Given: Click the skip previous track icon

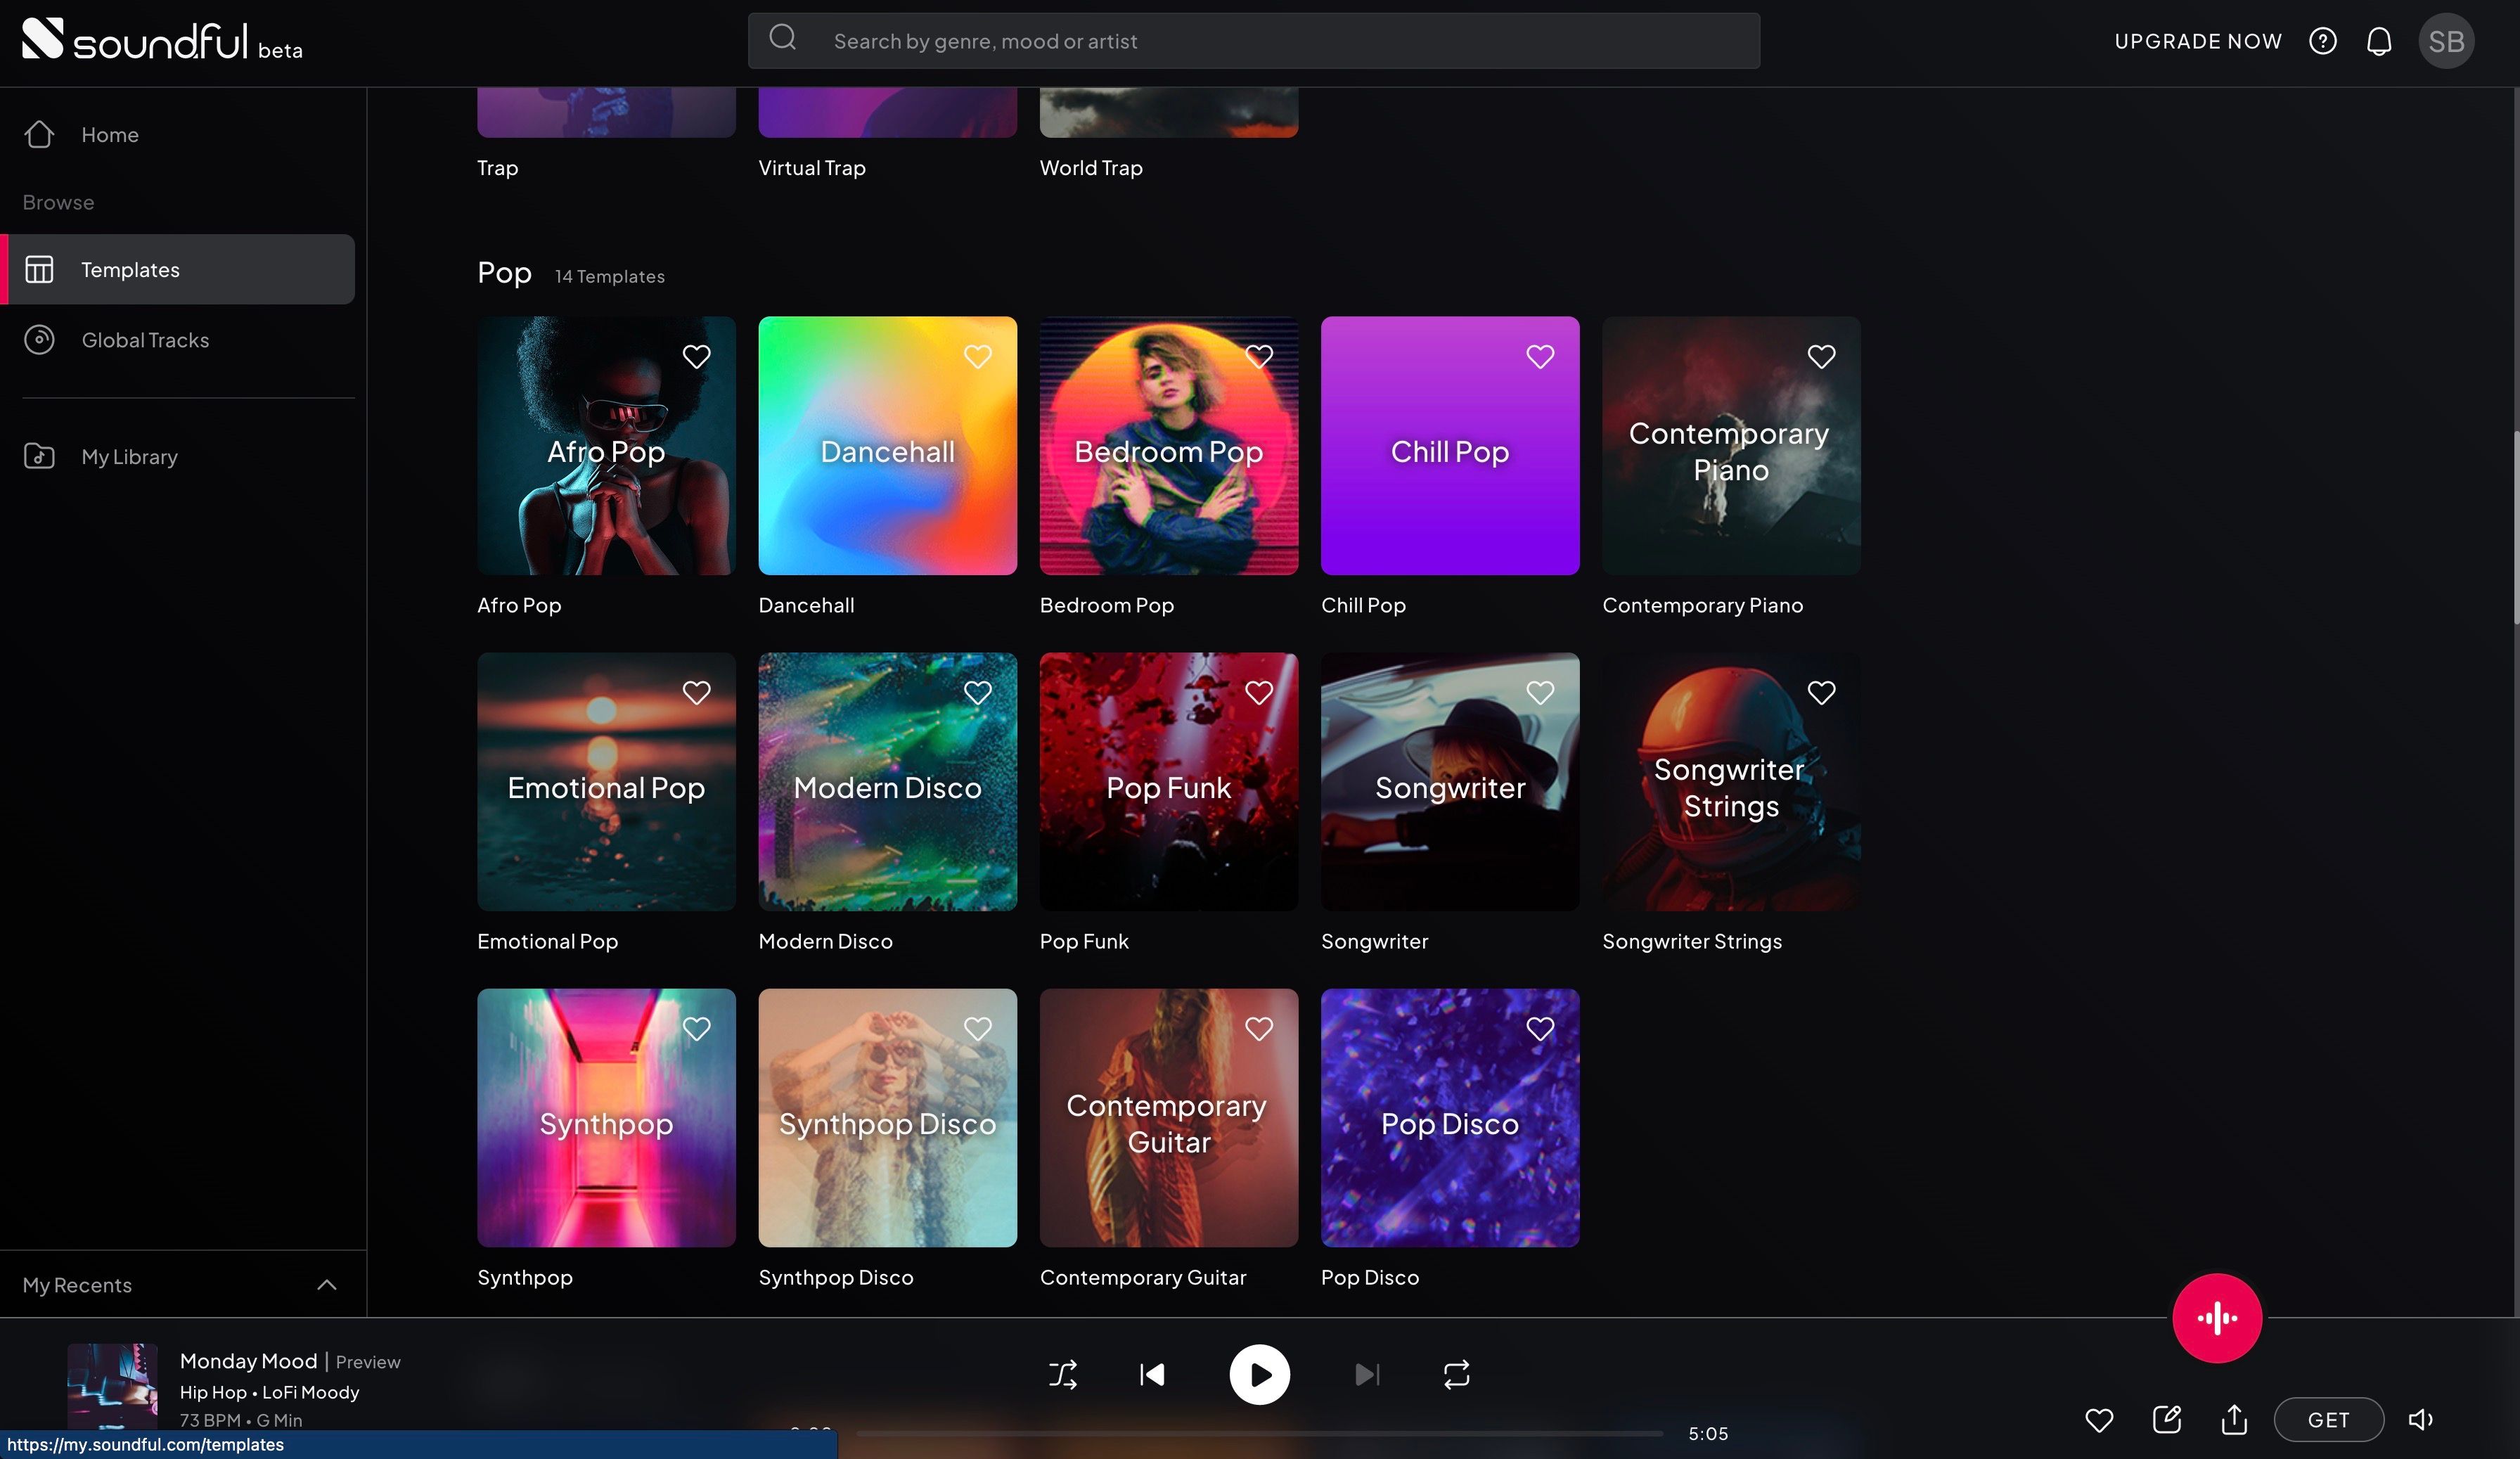Looking at the screenshot, I should (1152, 1374).
